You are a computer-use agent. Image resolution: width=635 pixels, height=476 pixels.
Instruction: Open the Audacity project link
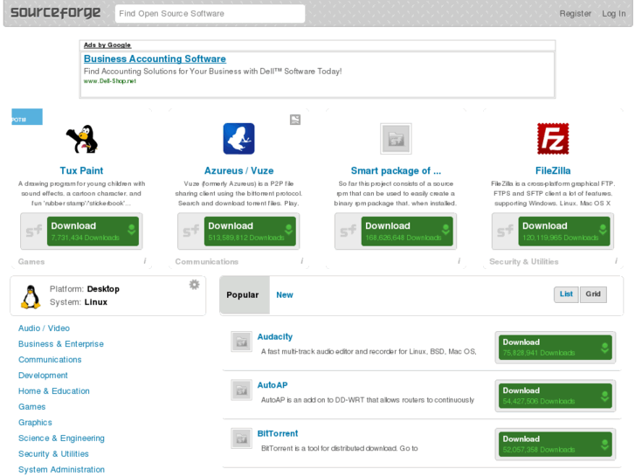click(x=275, y=336)
